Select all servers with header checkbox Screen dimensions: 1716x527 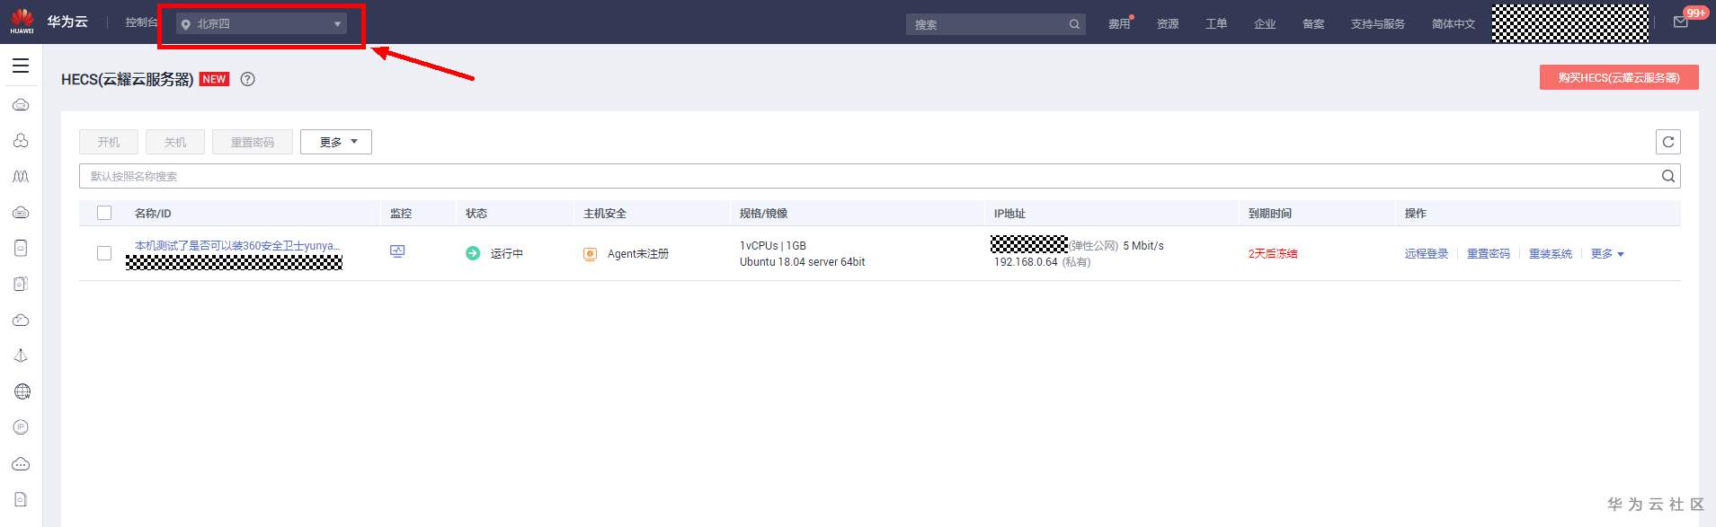coord(104,213)
